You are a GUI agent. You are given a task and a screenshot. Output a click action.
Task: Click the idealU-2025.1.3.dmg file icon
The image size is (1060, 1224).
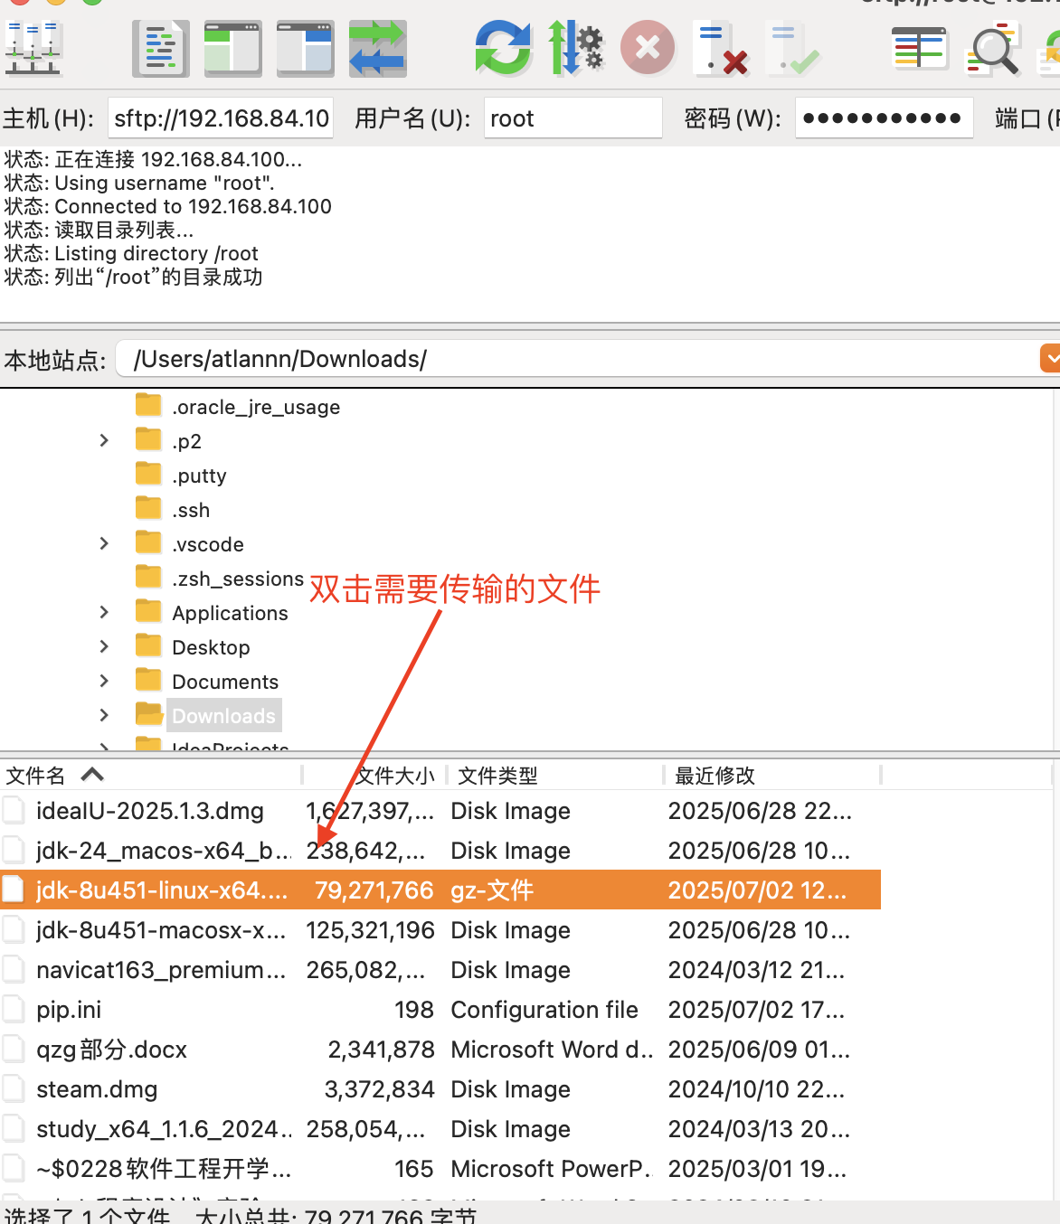[x=14, y=811]
